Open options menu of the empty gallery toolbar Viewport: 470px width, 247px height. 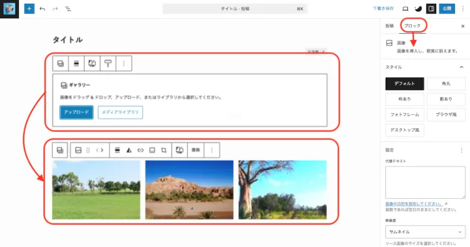[124, 63]
